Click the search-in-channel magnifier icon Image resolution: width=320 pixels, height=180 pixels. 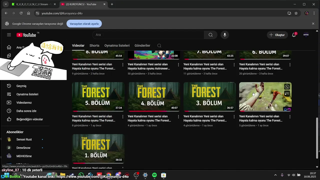pos(159,45)
